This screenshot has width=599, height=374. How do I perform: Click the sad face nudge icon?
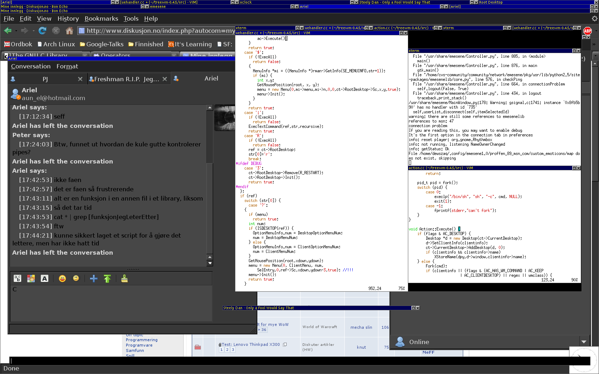[76, 279]
